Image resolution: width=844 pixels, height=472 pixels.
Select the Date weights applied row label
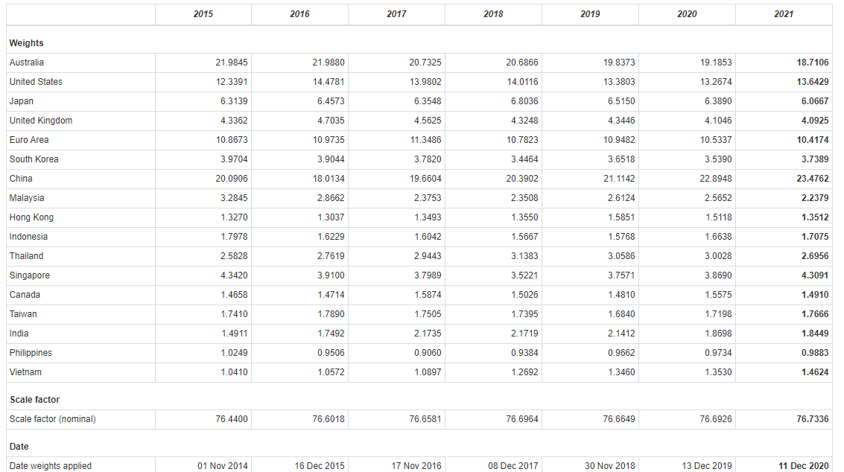point(51,466)
